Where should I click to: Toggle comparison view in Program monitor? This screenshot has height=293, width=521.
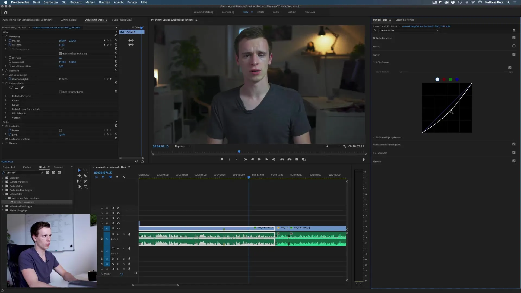coord(304,159)
